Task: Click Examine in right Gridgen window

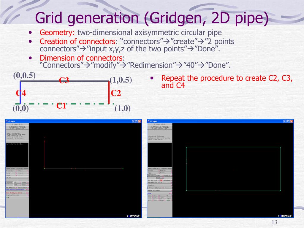Action: pyautogui.click(x=160, y=185)
